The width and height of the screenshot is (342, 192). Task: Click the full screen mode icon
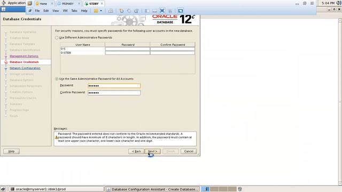(162, 11)
